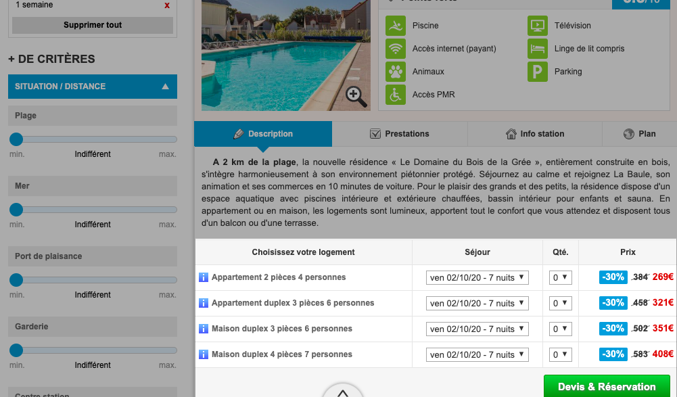Open stay date dropdown for Appartement 2 pièces
This screenshot has height=397, width=677.
click(477, 278)
